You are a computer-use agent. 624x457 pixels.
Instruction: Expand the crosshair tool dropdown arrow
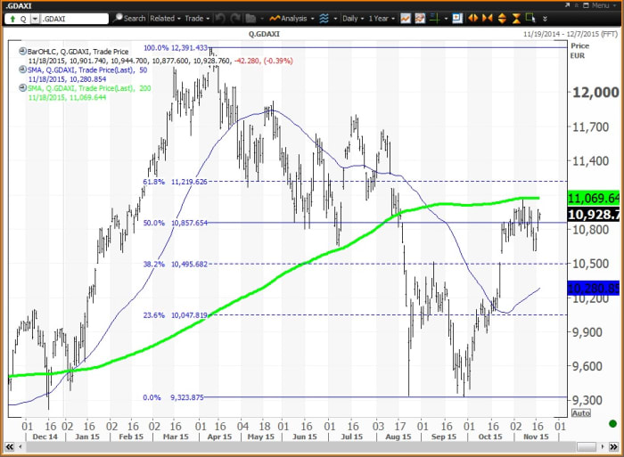click(x=446, y=19)
